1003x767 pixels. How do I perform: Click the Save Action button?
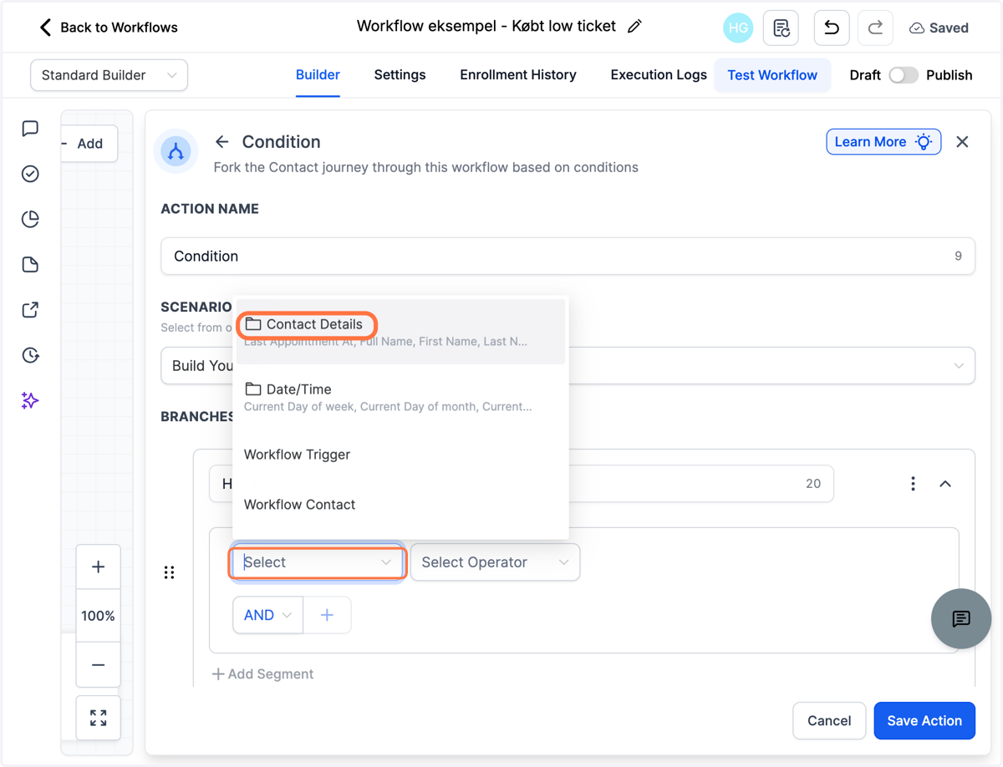tap(924, 720)
